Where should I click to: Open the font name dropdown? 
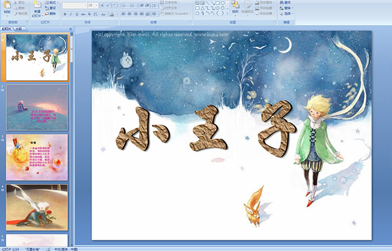point(86,5)
